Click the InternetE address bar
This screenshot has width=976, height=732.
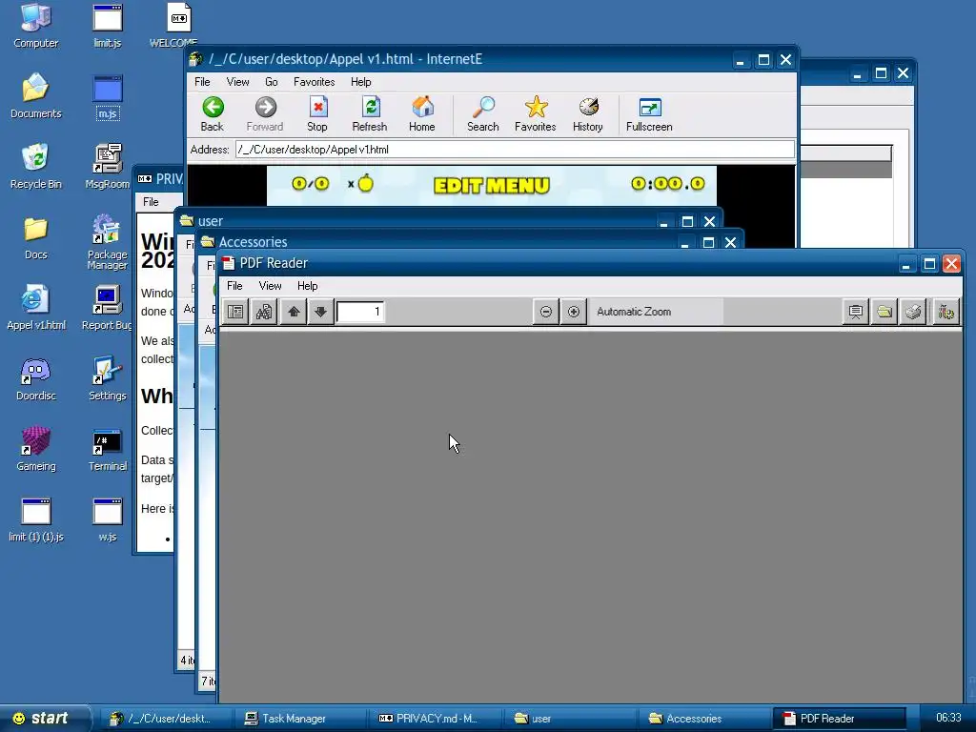coord(515,150)
